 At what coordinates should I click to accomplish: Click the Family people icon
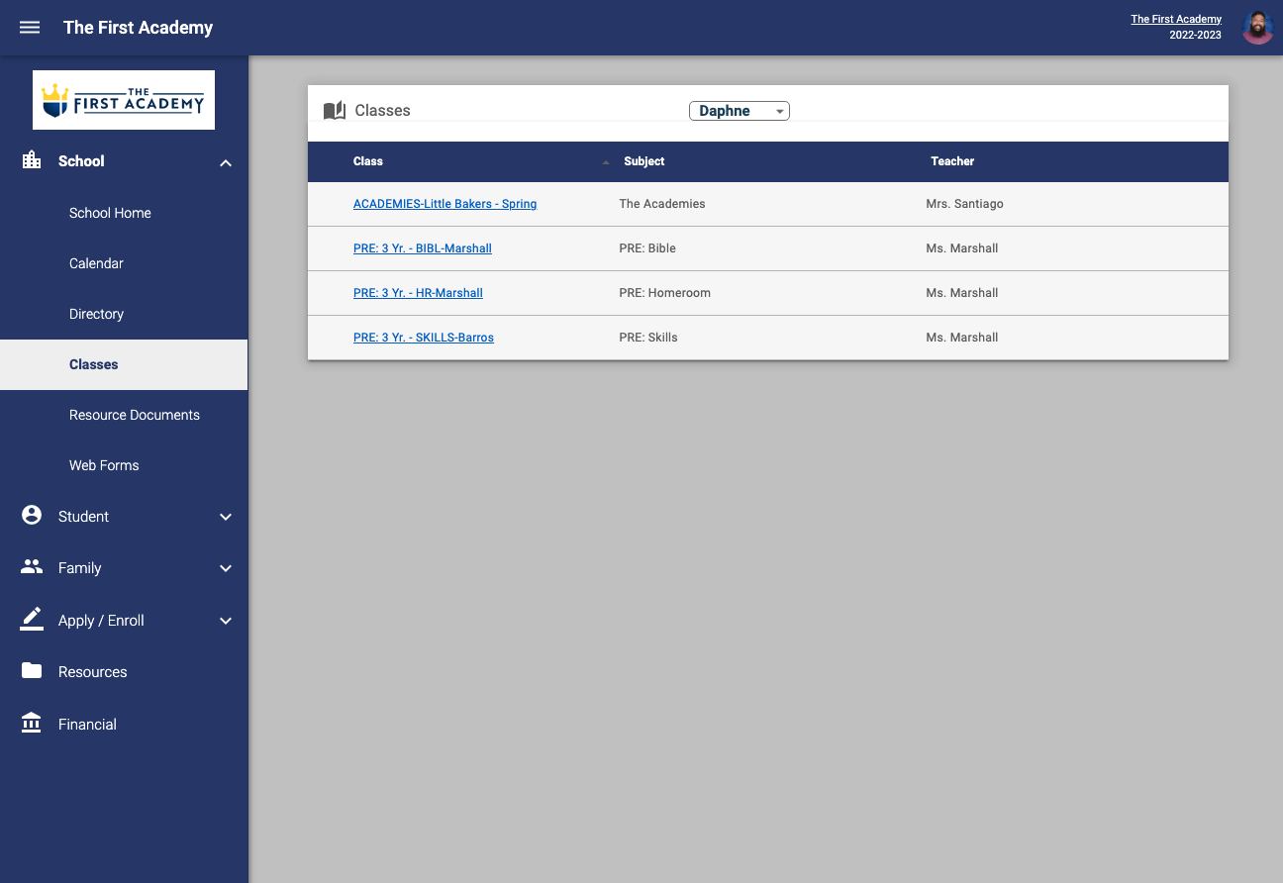32,566
